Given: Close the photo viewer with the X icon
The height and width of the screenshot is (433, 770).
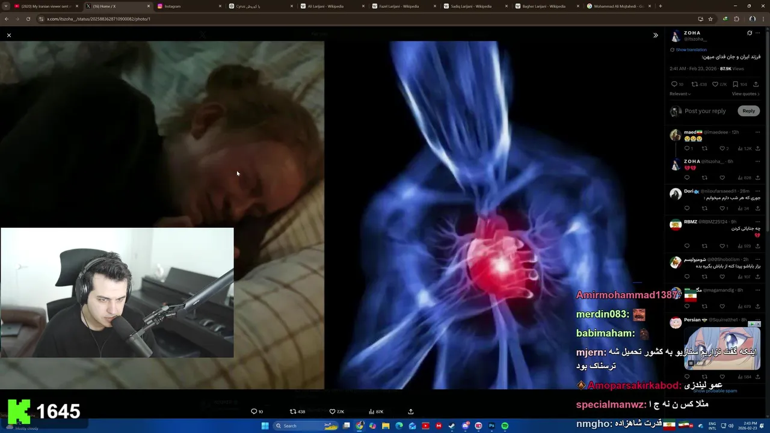Looking at the screenshot, I should 9,35.
